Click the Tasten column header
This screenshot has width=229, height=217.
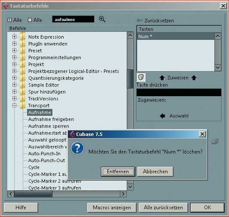tap(179, 29)
